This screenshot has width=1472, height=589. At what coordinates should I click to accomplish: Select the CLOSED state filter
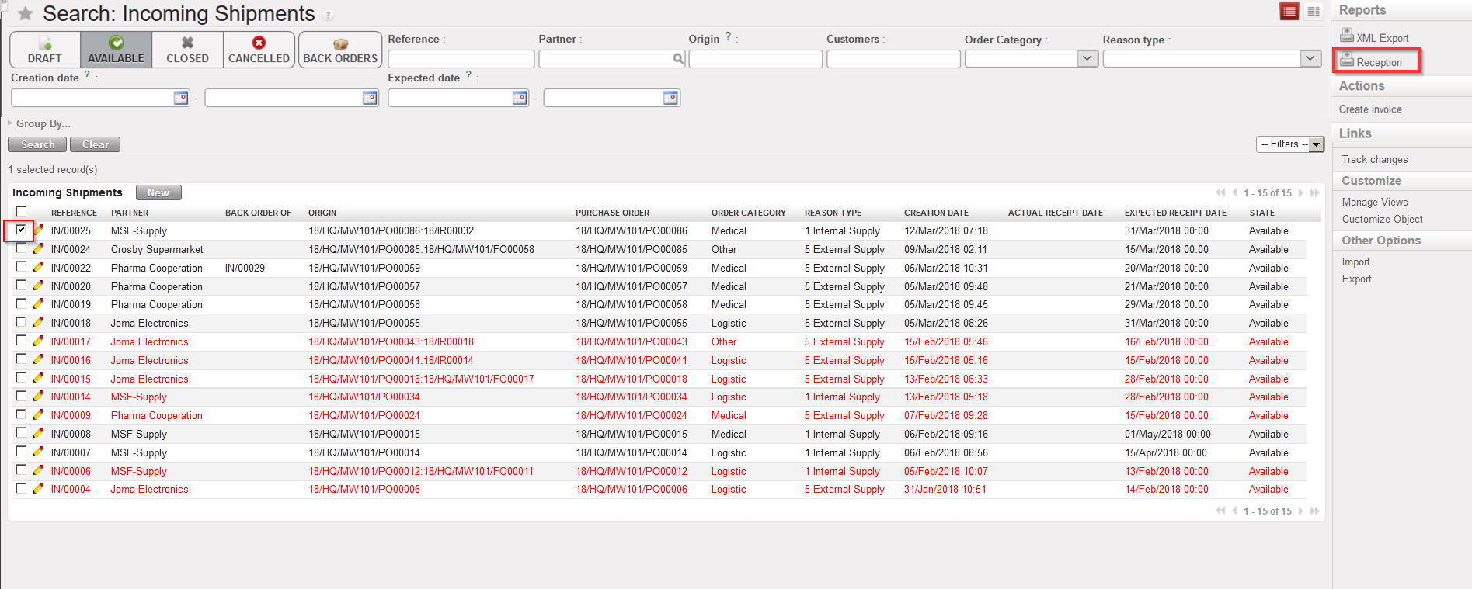tap(187, 50)
